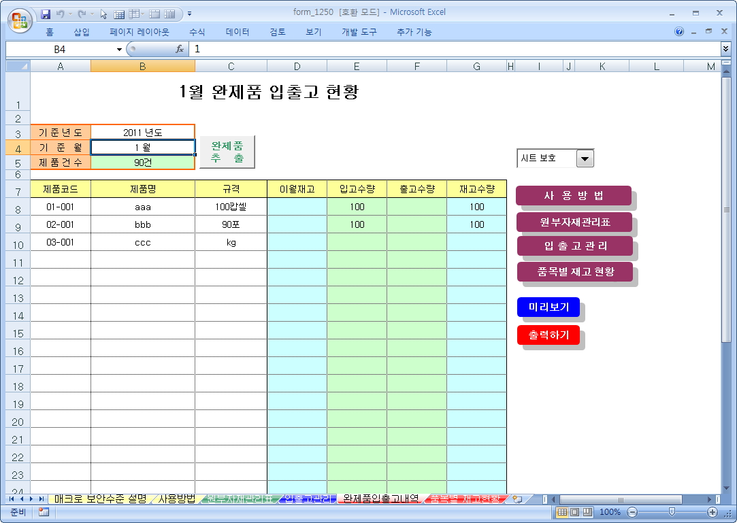Click the insert new worksheet tab icon
This screenshot has width=737, height=523.
[518, 499]
